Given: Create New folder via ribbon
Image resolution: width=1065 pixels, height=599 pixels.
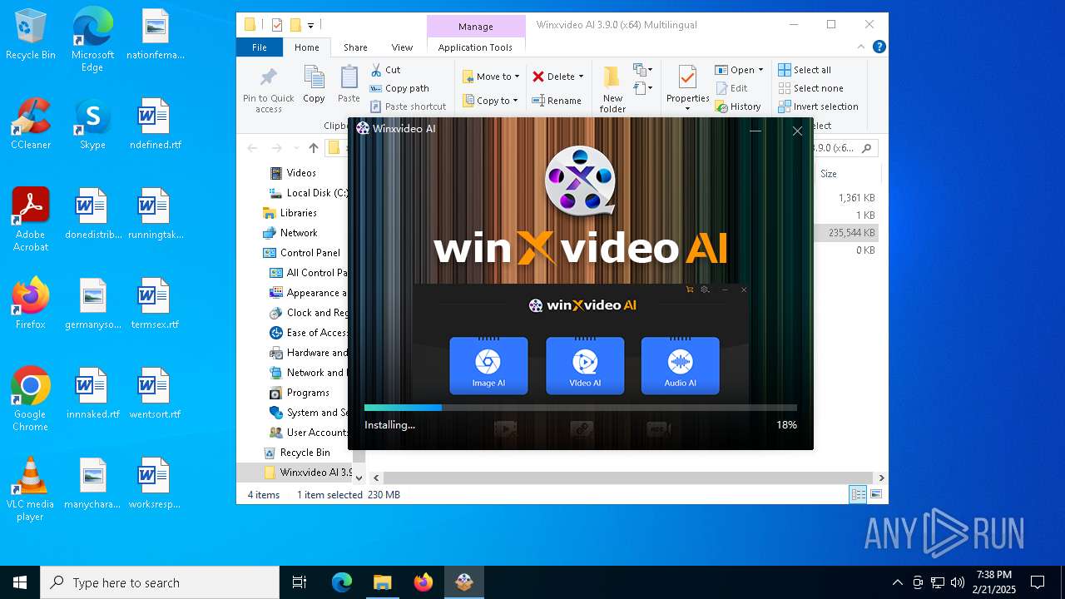Looking at the screenshot, I should coord(612,90).
